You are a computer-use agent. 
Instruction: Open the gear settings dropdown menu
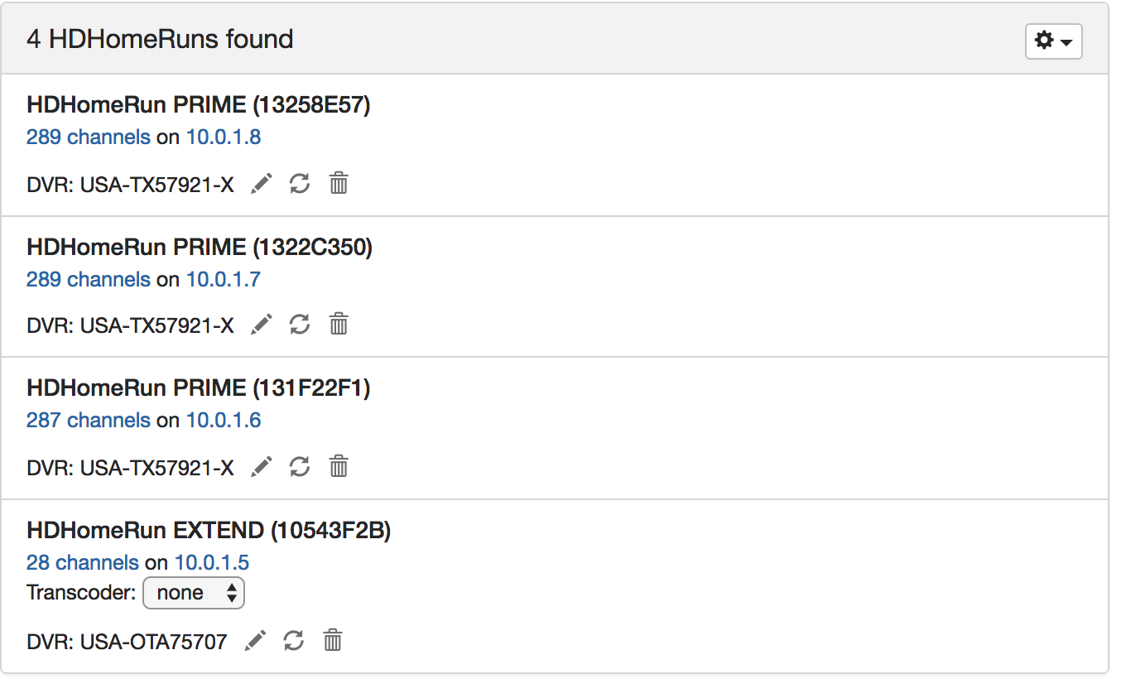[1053, 41]
